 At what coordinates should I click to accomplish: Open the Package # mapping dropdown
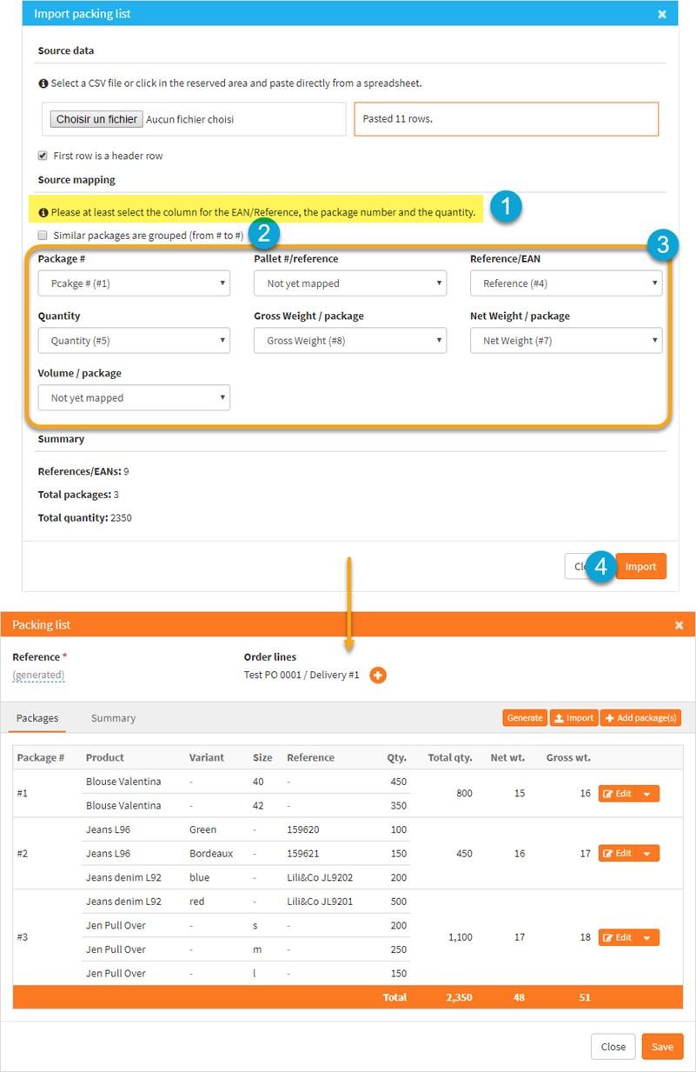134,283
